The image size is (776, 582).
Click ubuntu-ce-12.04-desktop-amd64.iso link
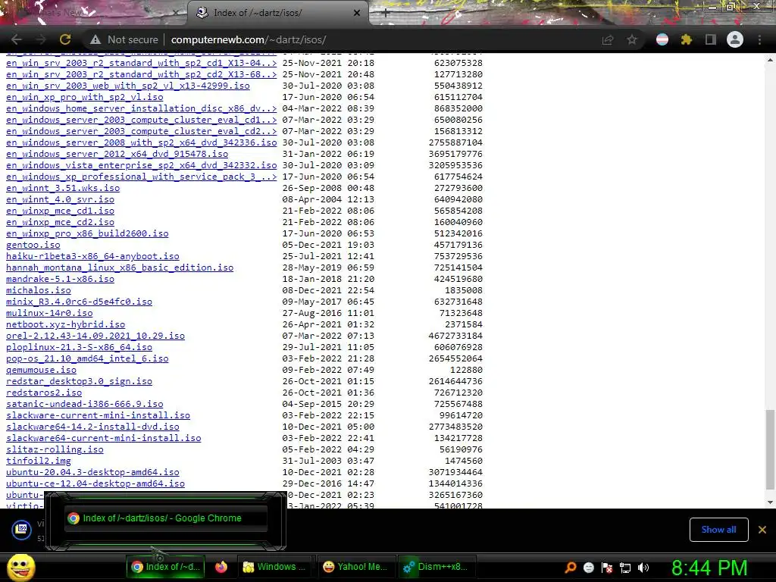[x=95, y=484]
